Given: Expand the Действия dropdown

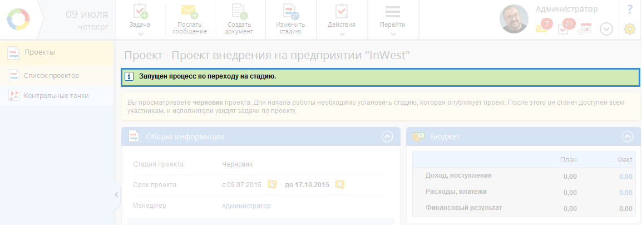Looking at the screenshot, I should click(342, 19).
